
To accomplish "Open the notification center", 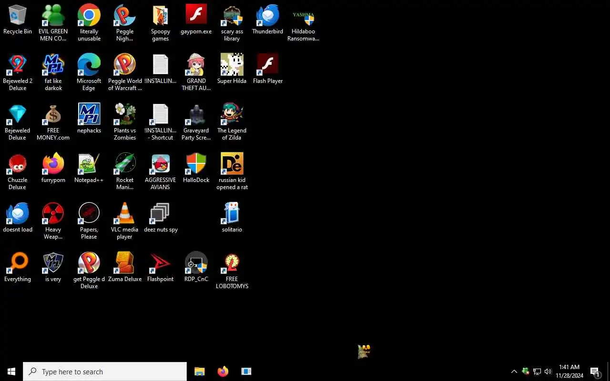I will tap(595, 371).
